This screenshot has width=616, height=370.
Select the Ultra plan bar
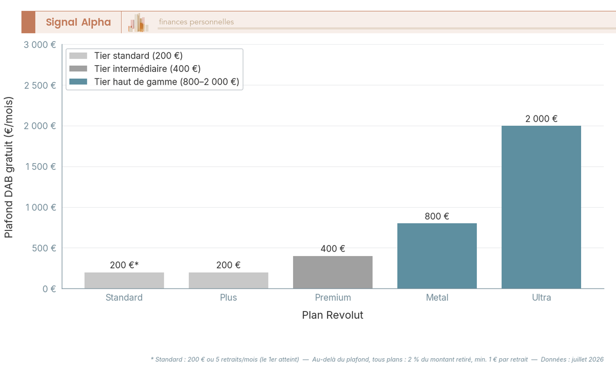point(541,207)
